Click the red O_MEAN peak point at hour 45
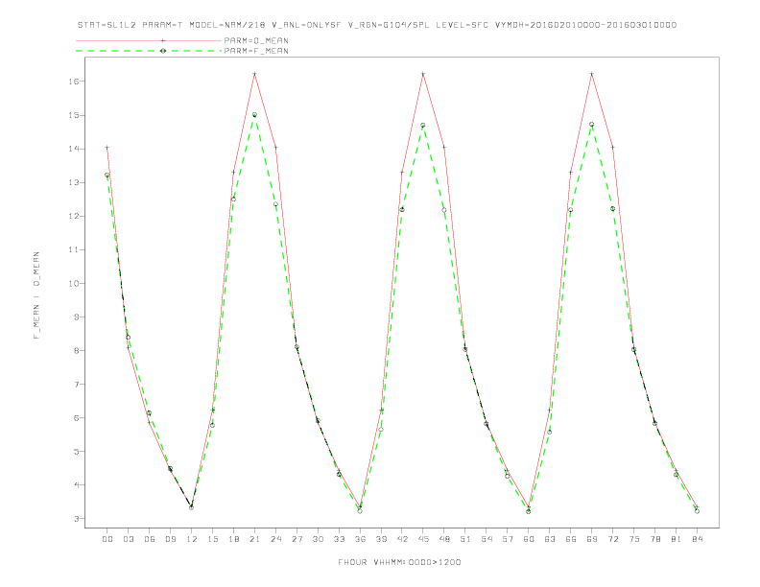Screen dimensions: 760x587 pyautogui.click(x=423, y=74)
